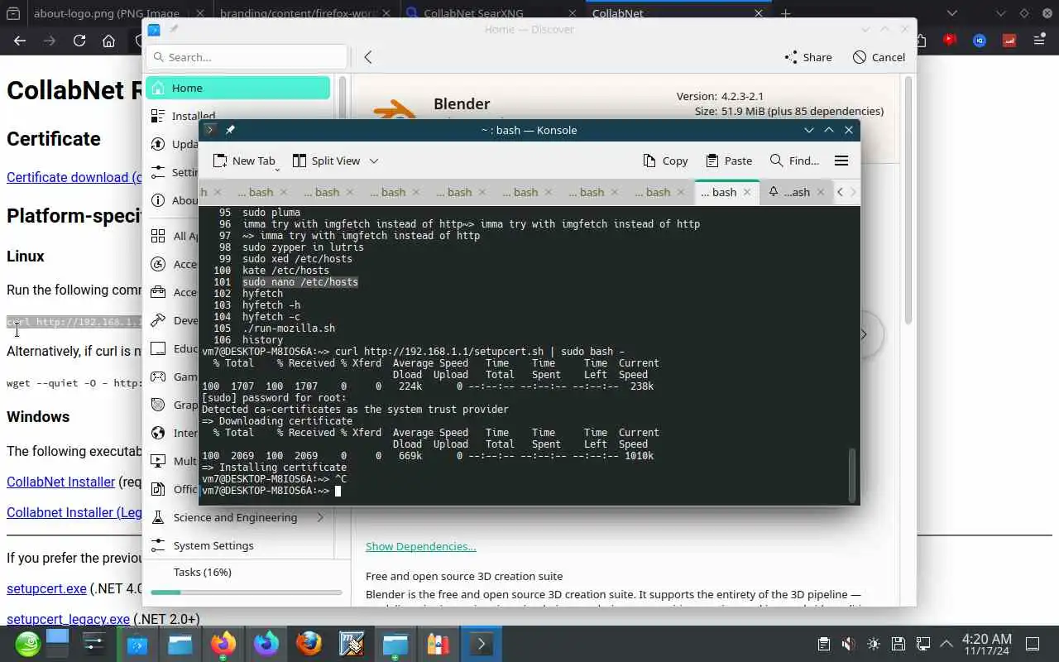Click Discover main page scrollbar
The width and height of the screenshot is (1059, 662).
[908, 199]
